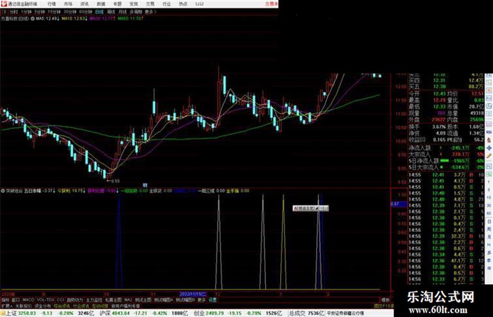Select the 日线 daily period tab

(x=99, y=12)
